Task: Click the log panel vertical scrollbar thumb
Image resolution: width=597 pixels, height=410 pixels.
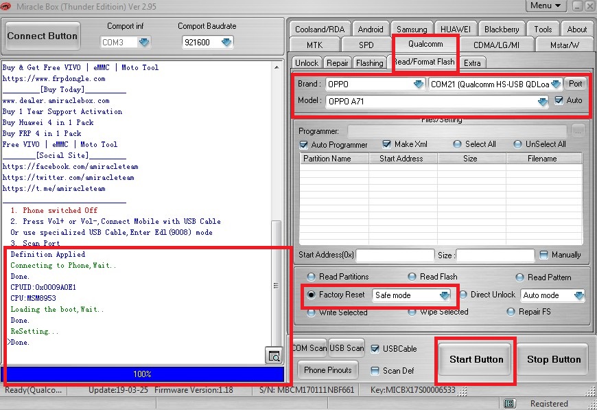Action: pyautogui.click(x=276, y=286)
